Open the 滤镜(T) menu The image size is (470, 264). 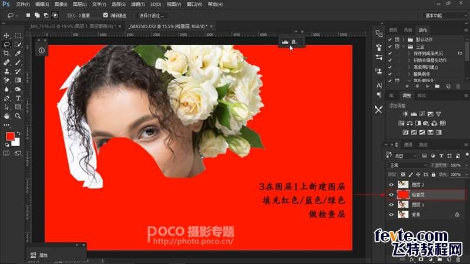point(137,5)
